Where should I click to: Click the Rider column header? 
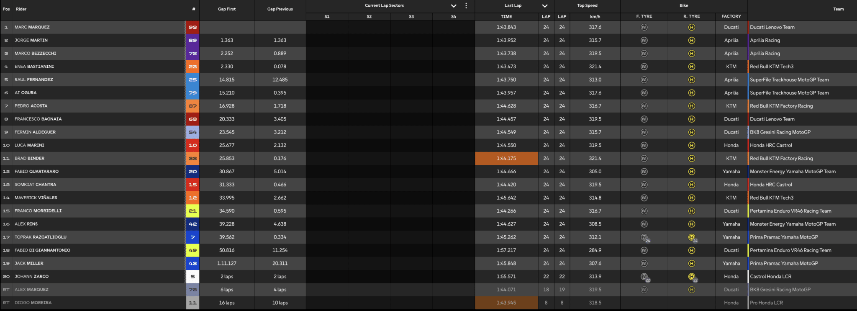pos(21,9)
